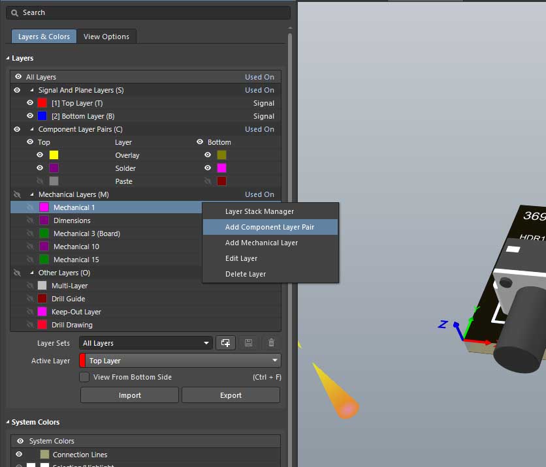Open the Layer Sets dropdown
The width and height of the screenshot is (546, 467).
tap(146, 343)
